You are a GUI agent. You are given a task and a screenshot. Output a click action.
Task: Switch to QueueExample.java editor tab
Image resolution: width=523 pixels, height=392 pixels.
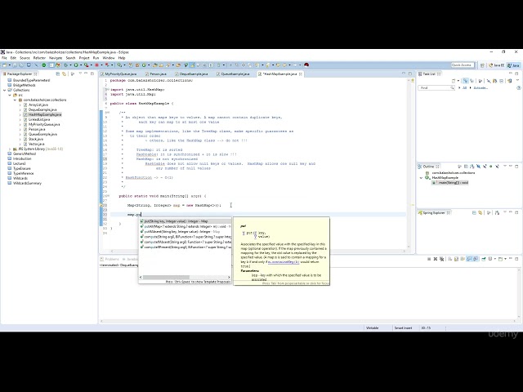235,74
